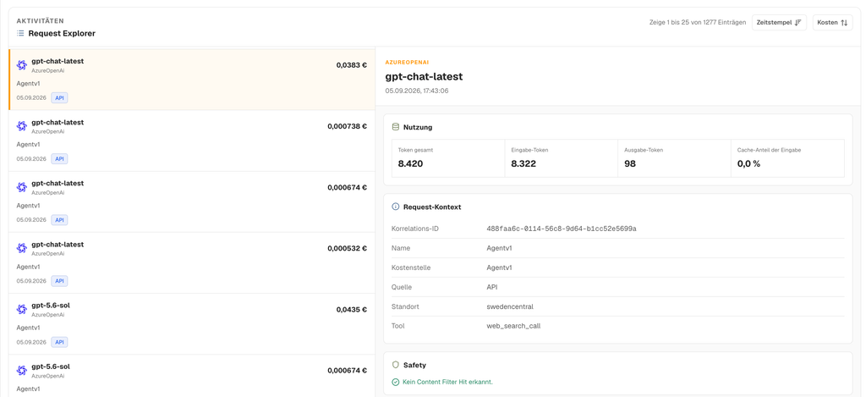This screenshot has width=866, height=397.
Task: Sort entries by Zeitstempel
Action: click(x=779, y=23)
